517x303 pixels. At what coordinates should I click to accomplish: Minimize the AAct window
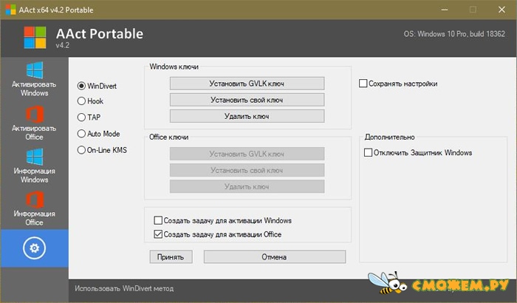click(x=445, y=10)
